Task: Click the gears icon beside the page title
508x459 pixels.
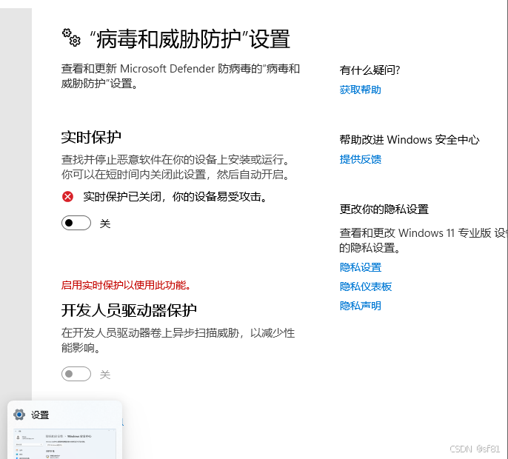Action: [71, 38]
